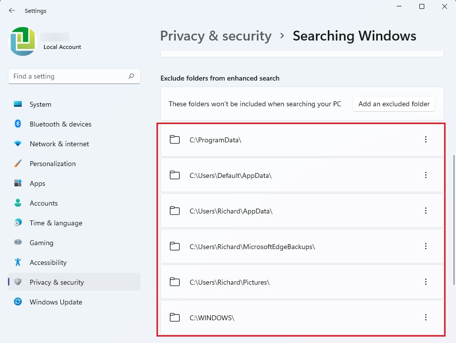
Task: Click the Personalization paintbrush icon
Action: pyautogui.click(x=18, y=164)
